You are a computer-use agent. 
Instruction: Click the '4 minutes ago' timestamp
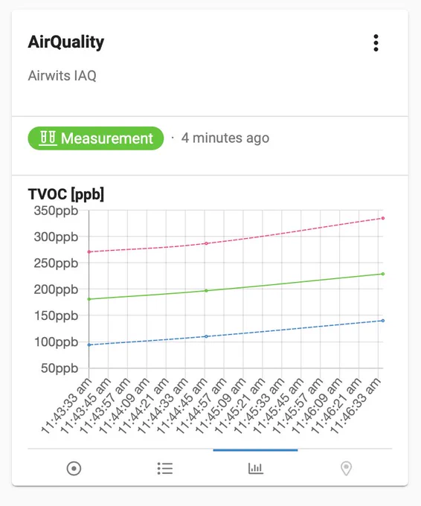[225, 138]
